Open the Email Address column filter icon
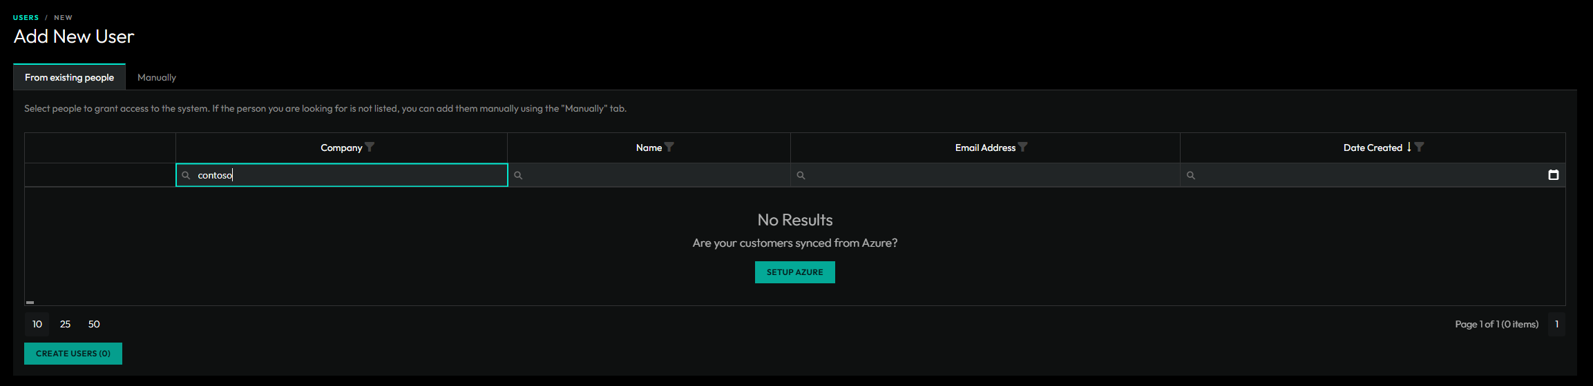The height and width of the screenshot is (386, 1593). [x=1022, y=147]
